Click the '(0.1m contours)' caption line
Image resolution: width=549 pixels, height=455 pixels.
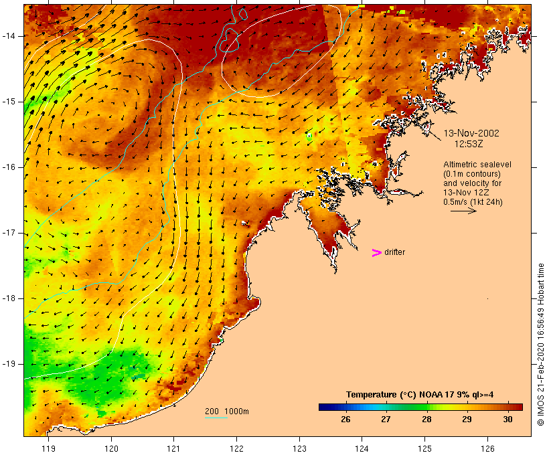[471, 174]
